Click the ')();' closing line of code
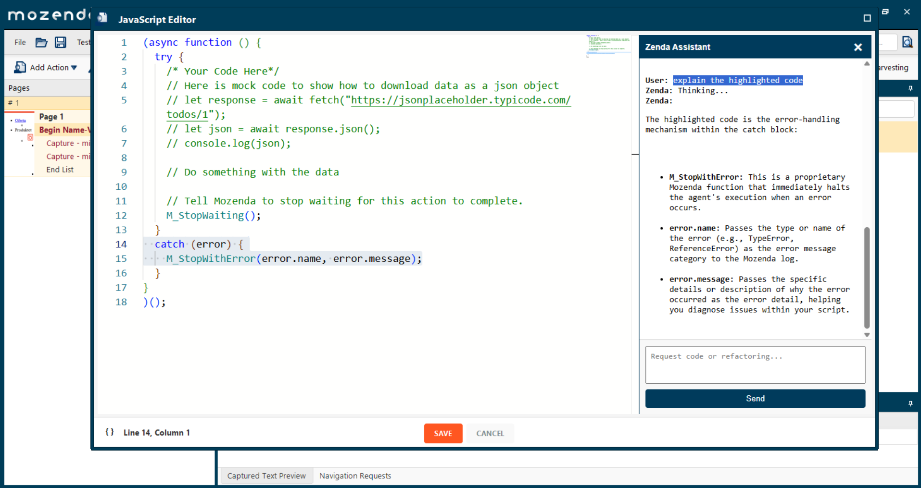Image resolution: width=921 pixels, height=488 pixels. click(154, 302)
